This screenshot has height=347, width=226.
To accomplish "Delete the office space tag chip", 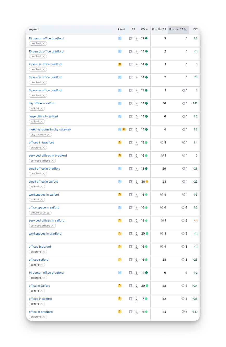I will (x=48, y=213).
